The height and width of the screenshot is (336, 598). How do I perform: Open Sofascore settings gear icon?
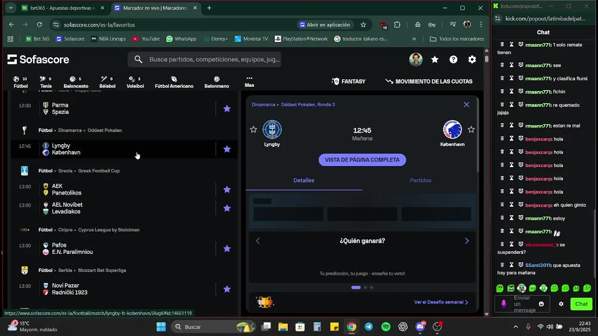(x=472, y=59)
